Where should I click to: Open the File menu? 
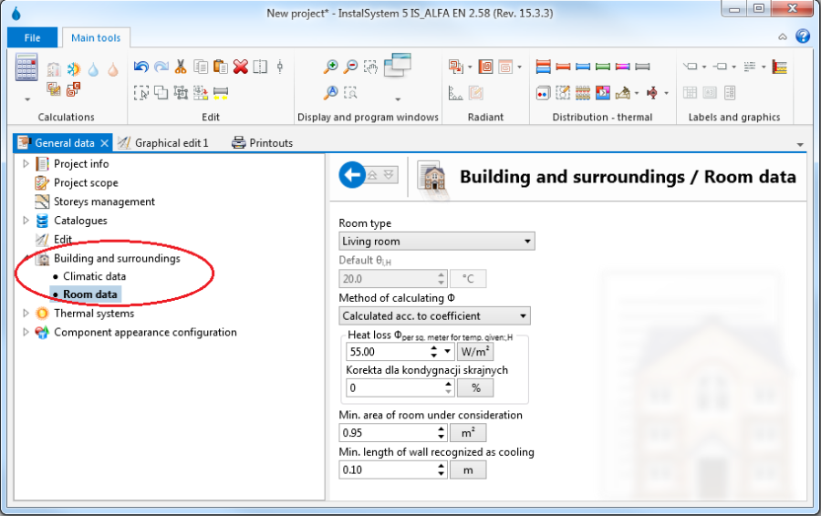point(32,37)
